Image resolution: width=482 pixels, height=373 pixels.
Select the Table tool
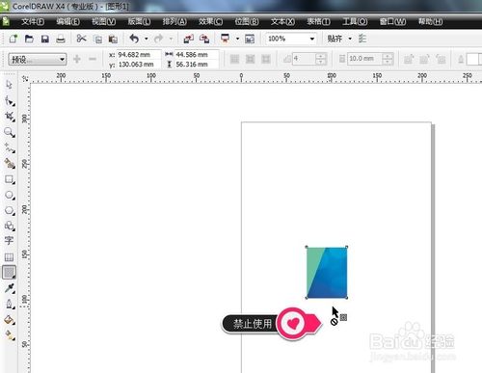[x=9, y=257]
